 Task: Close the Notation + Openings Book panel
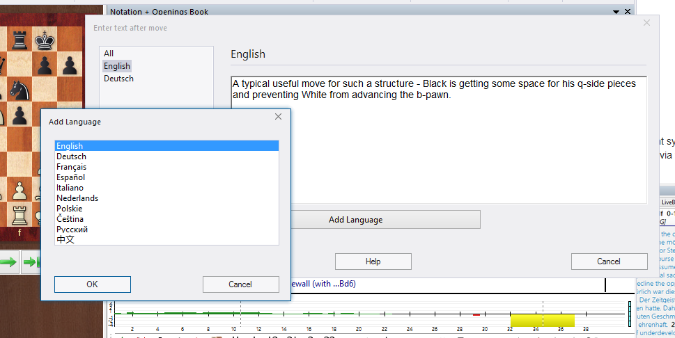click(x=628, y=12)
